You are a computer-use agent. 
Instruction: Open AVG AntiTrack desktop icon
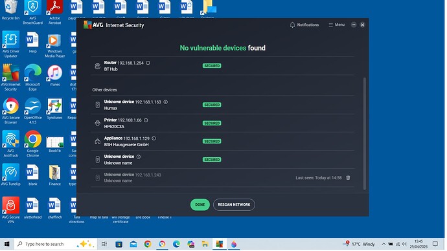point(10,144)
